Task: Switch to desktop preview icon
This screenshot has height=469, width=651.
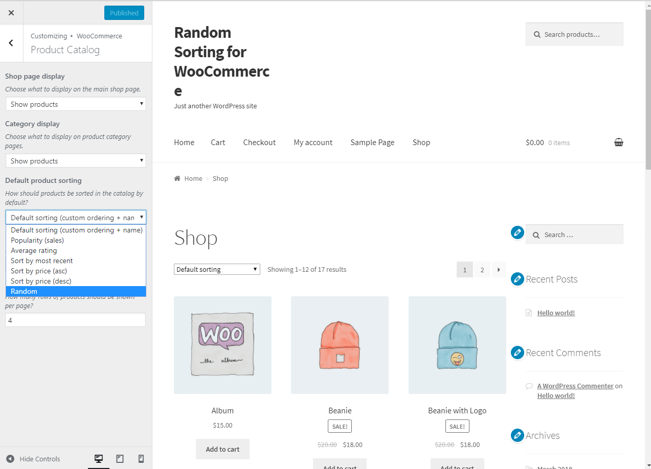Action: (x=99, y=459)
